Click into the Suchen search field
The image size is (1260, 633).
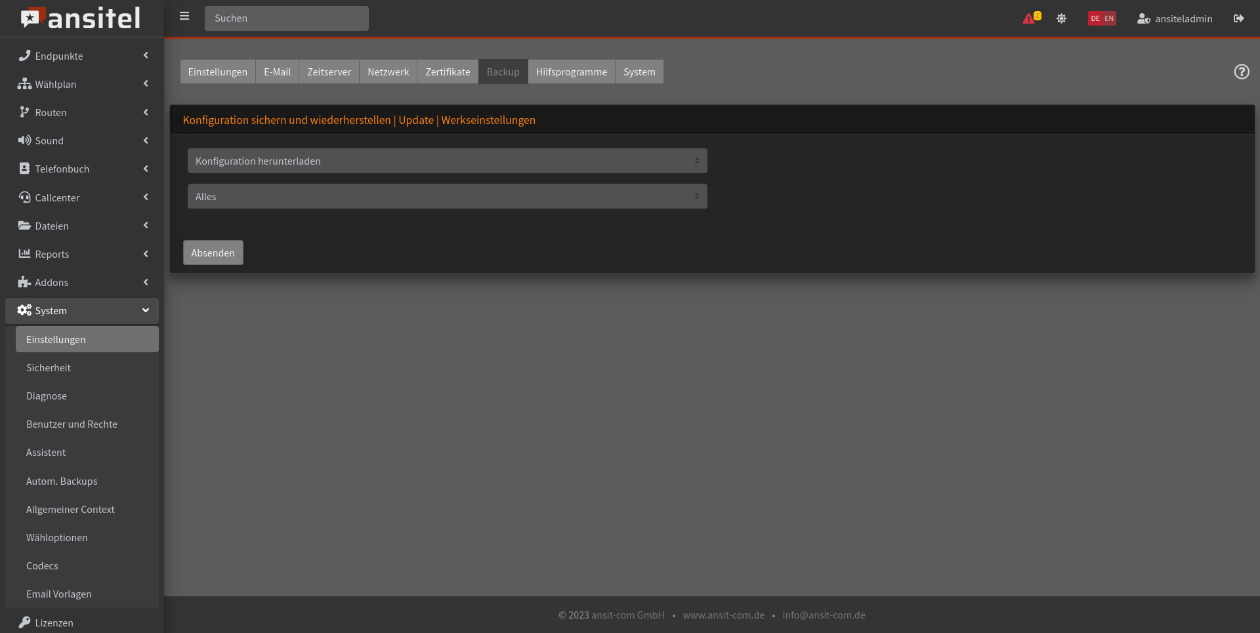(x=286, y=18)
